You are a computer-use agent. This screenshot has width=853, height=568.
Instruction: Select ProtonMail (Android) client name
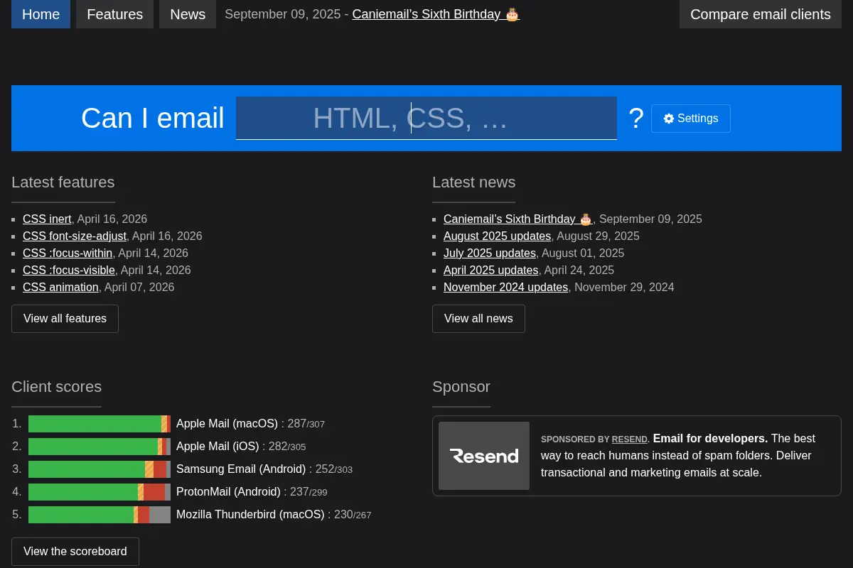228,491
